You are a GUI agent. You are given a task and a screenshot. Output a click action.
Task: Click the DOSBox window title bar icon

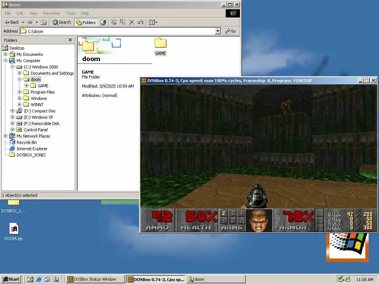[144, 80]
